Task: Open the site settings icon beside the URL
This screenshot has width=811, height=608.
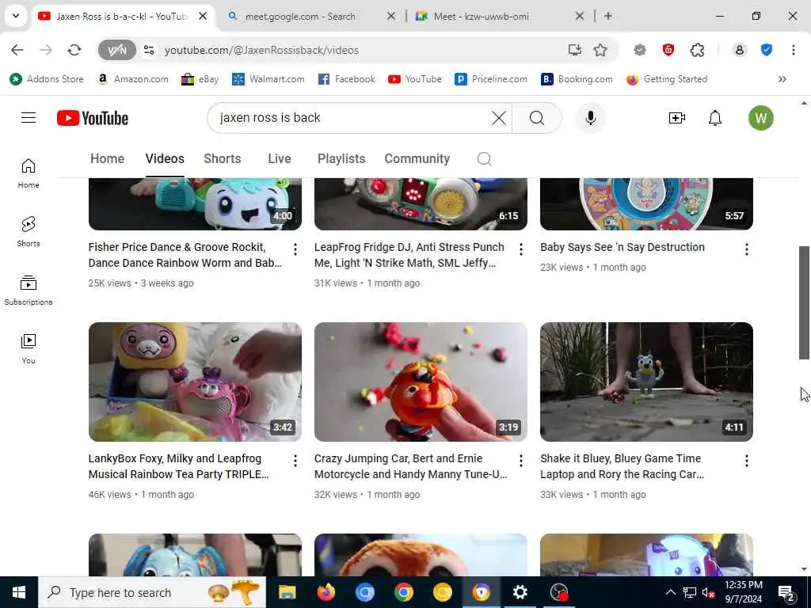Action: [x=149, y=50]
